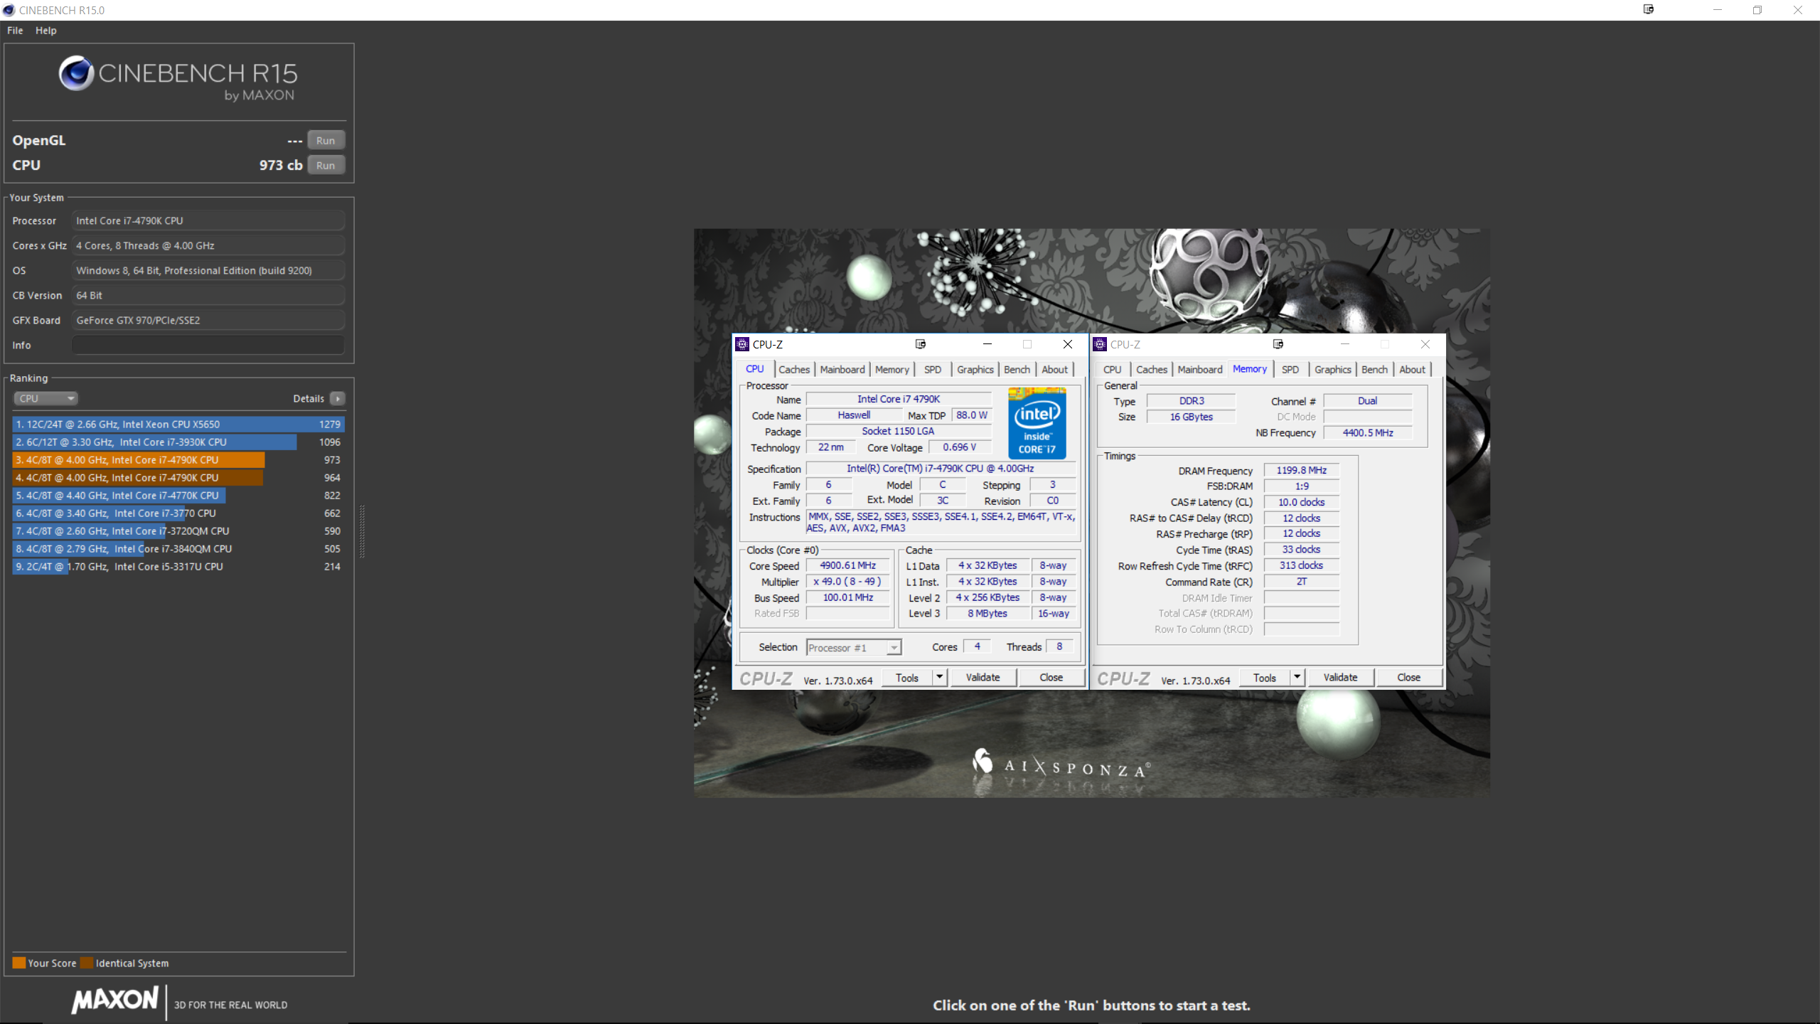
Task: Open About tab in right CPU-Z window
Action: (1413, 369)
